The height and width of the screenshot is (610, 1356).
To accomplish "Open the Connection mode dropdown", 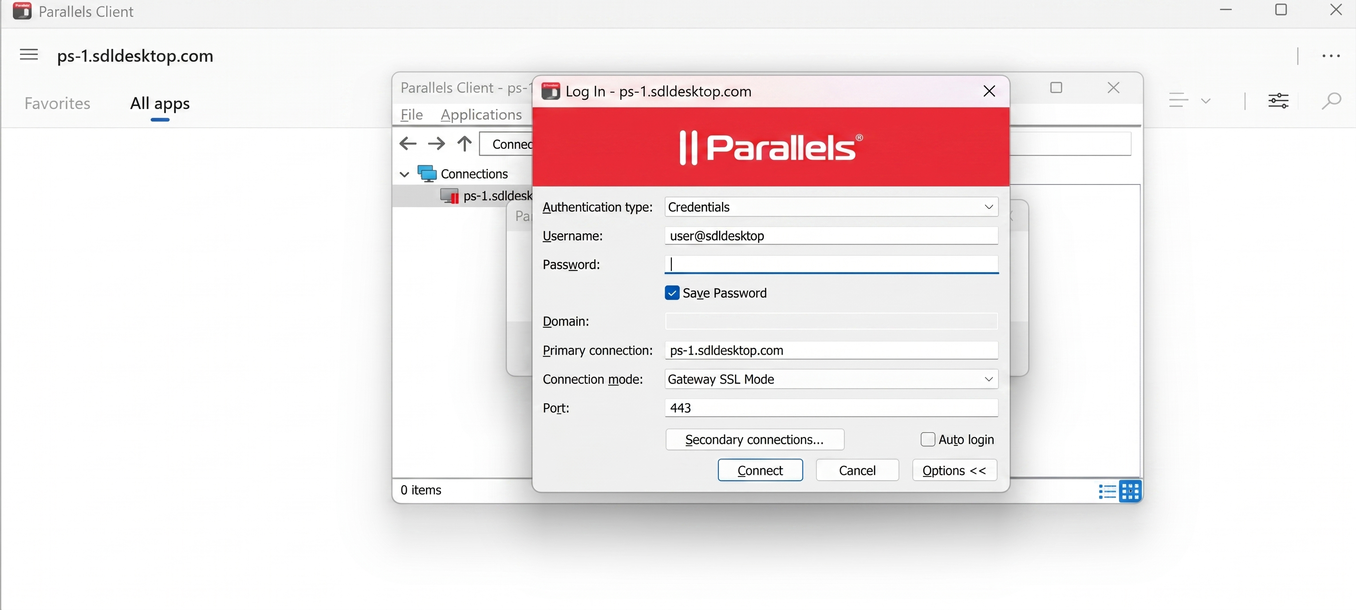I will [989, 379].
